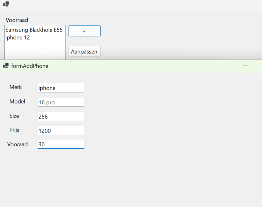
Task: Click the formAddPhone window icon
Action: 6,66
